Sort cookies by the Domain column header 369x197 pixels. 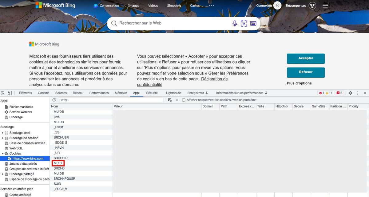210,106
